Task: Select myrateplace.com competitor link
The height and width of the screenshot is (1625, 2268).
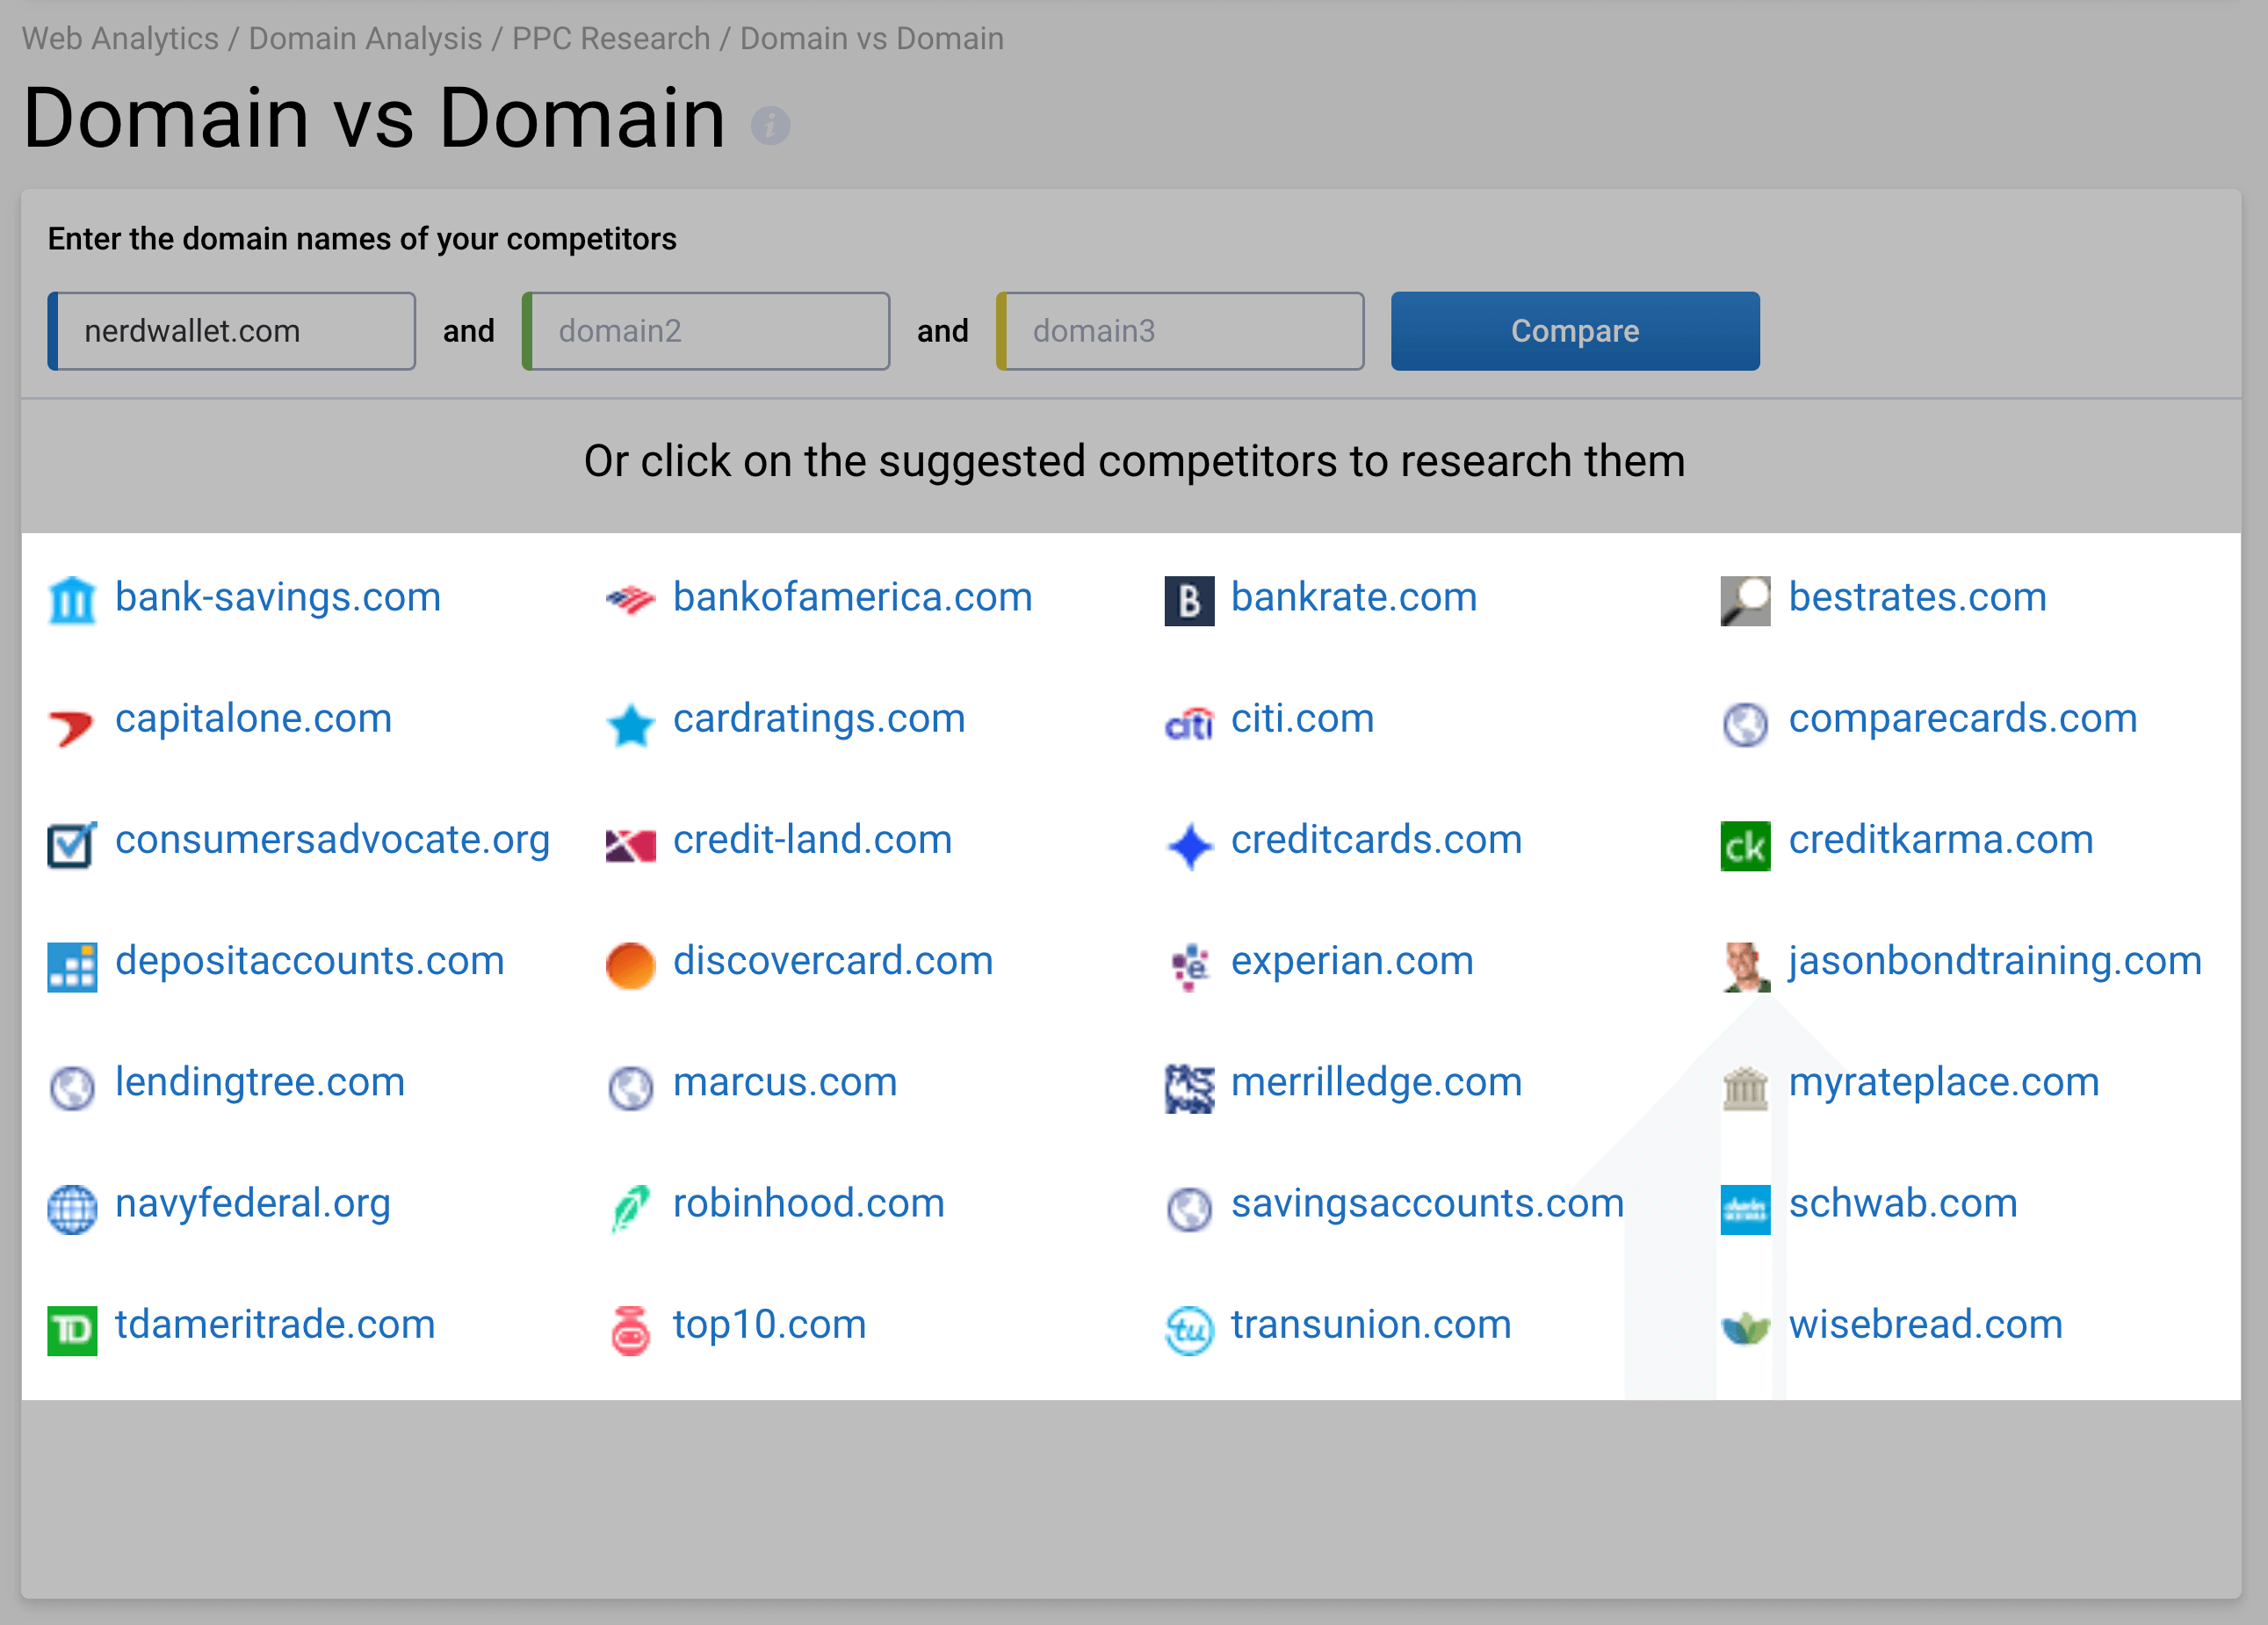Action: point(1943,1082)
